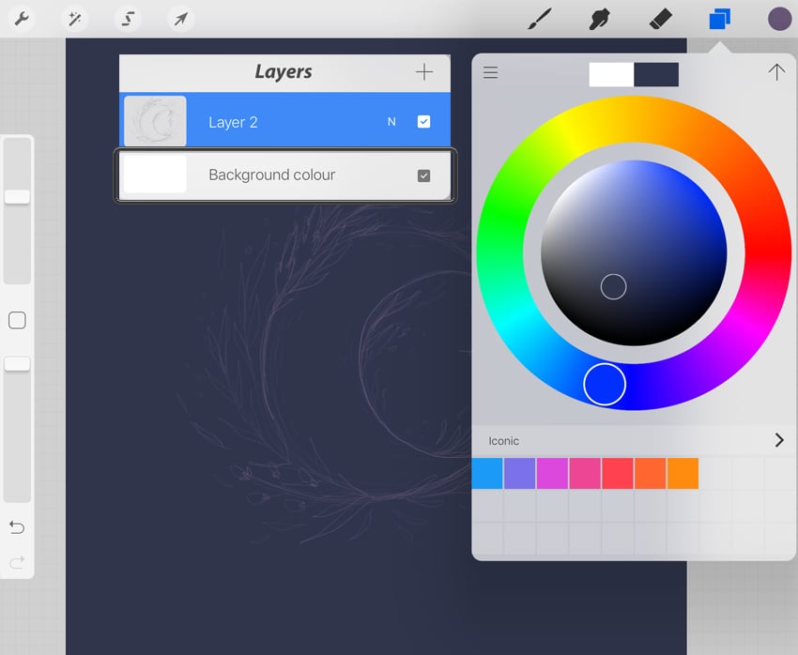The image size is (798, 655).
Task: Select the white primary colour swatch
Action: [x=611, y=75]
